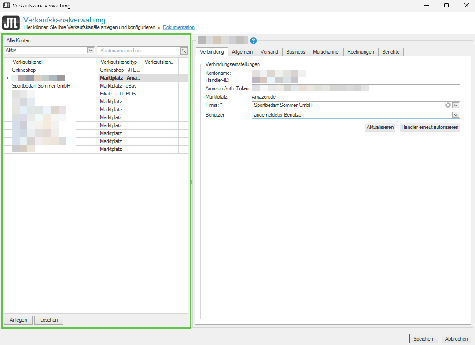
Task: Click the Marktplatz - eBay cell
Action: coord(121,86)
